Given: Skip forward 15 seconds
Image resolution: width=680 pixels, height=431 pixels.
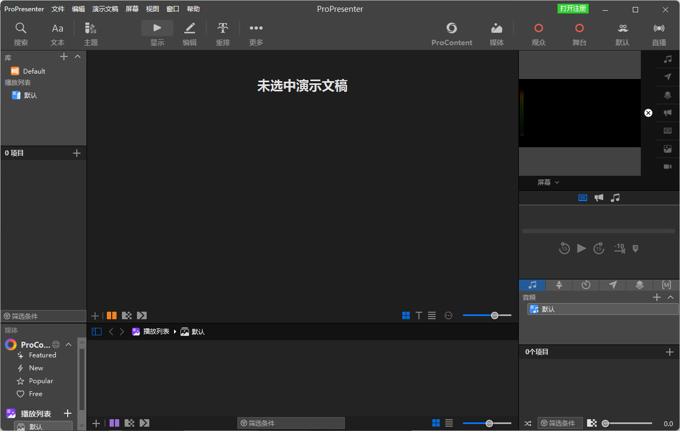Looking at the screenshot, I should 599,248.
